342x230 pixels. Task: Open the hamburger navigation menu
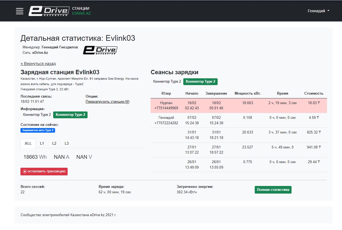(x=20, y=11)
